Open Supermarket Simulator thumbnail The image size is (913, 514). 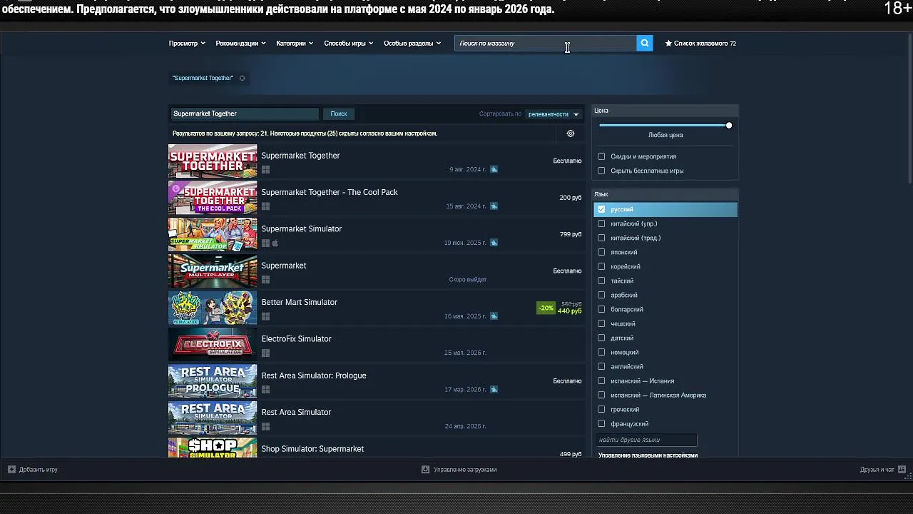coord(213,235)
